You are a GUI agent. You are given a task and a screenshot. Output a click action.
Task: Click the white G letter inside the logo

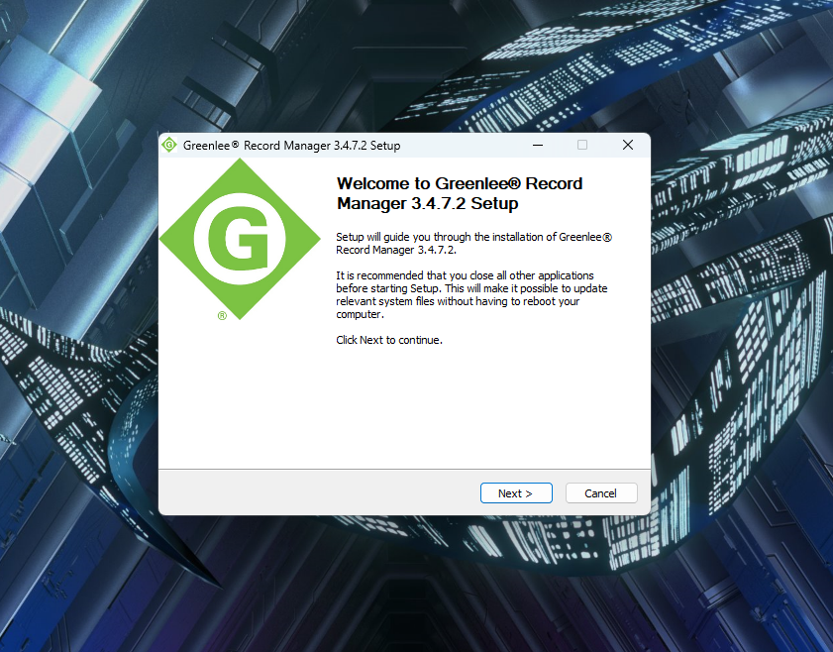[239, 240]
